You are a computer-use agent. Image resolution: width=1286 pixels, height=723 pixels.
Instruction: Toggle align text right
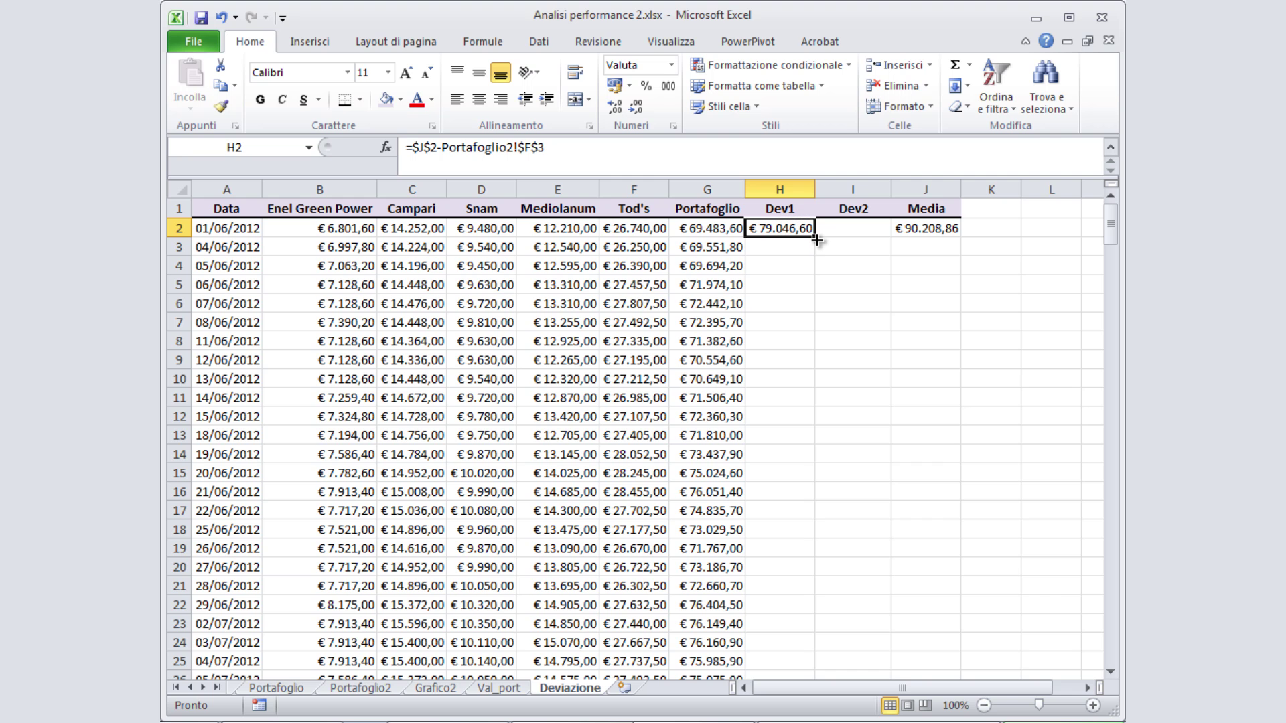coord(500,100)
